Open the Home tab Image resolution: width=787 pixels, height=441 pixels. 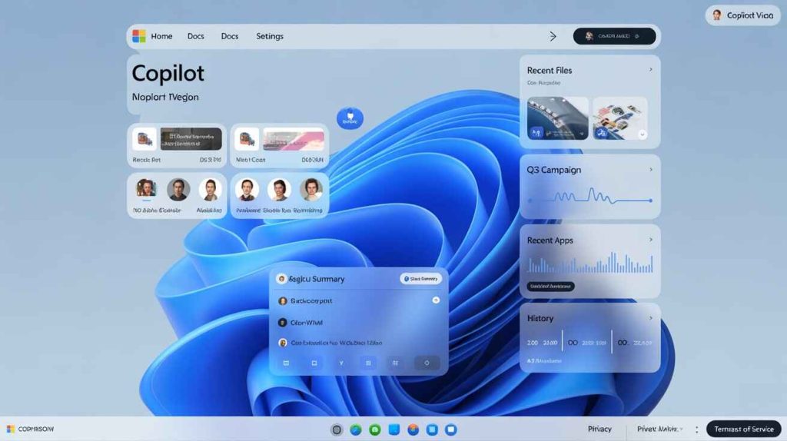click(161, 36)
